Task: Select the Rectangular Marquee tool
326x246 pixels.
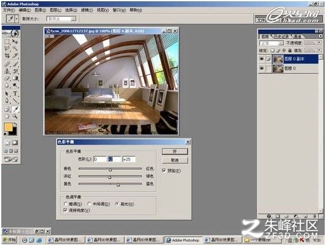Action: (7, 41)
